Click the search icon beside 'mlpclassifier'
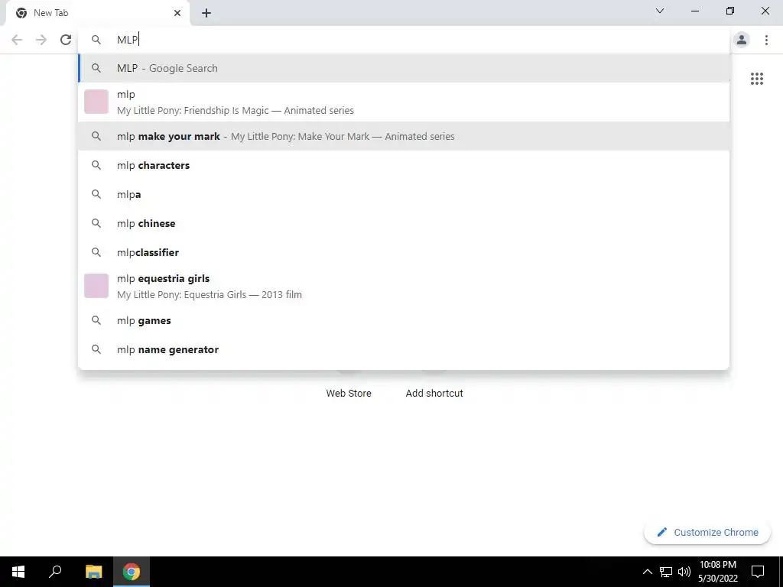 (96, 252)
